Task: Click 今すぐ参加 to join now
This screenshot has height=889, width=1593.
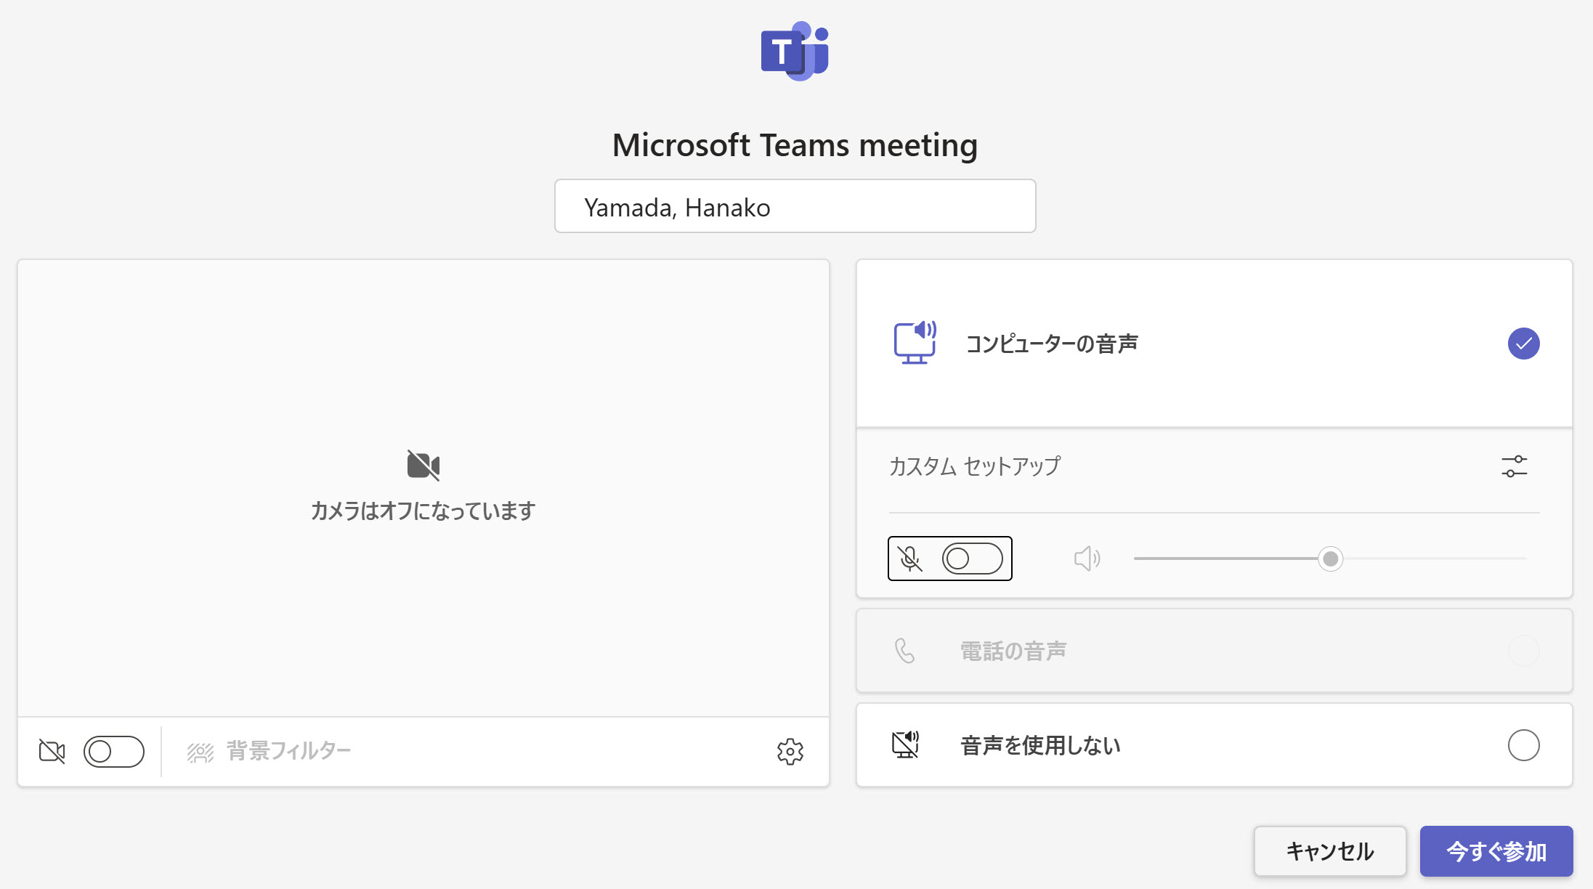Action: click(x=1496, y=851)
